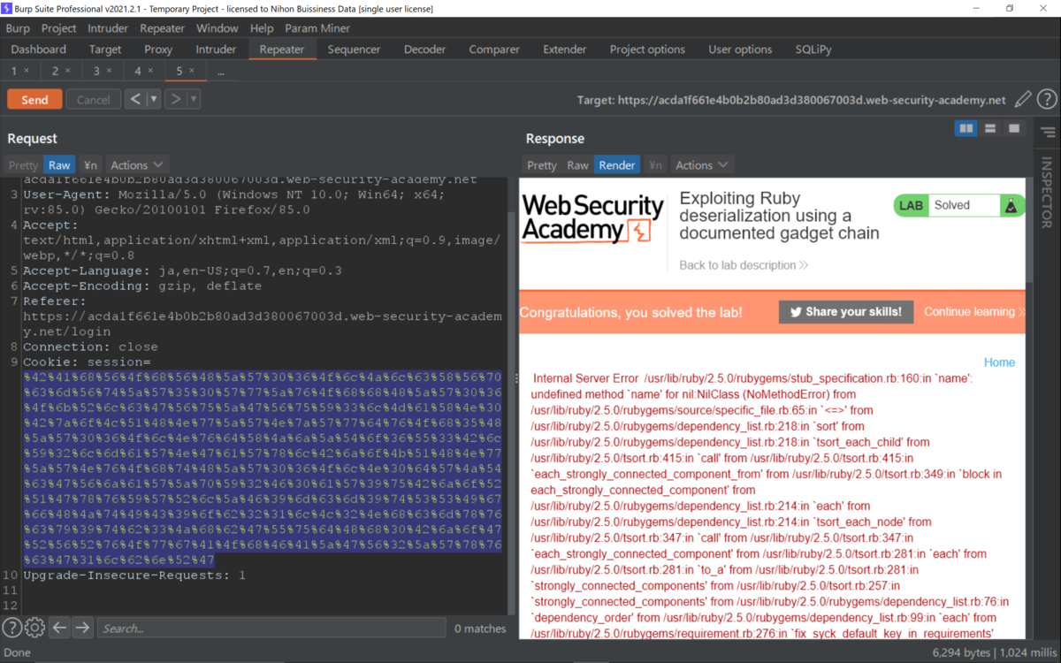Screen dimensions: 1061x663
Task: Click the vertical INSPECTOR label
Action: click(1047, 193)
